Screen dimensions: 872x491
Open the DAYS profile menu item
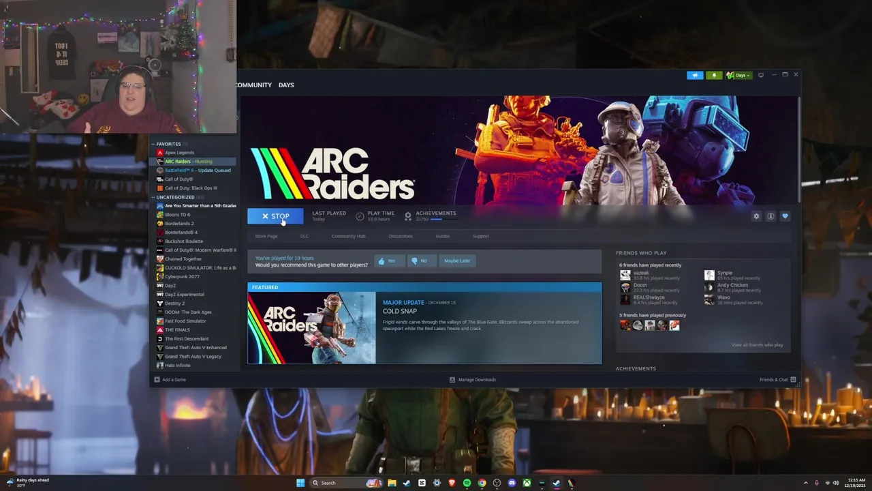click(x=286, y=85)
